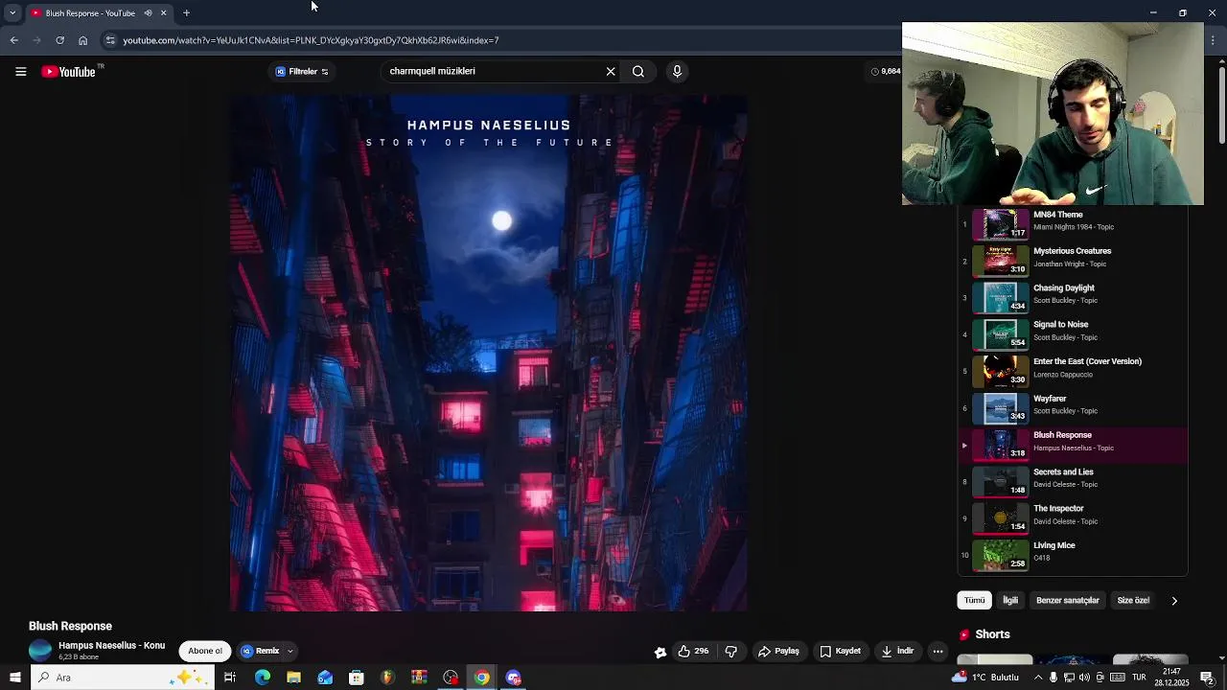The image size is (1227, 690).
Task: Expand the Remix dropdown arrow
Action: 289,651
